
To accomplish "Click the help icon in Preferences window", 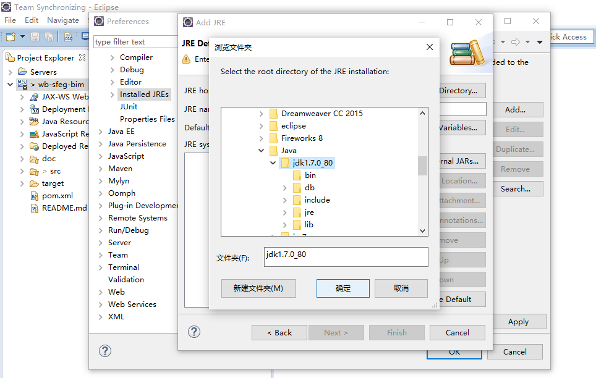I will pos(105,351).
